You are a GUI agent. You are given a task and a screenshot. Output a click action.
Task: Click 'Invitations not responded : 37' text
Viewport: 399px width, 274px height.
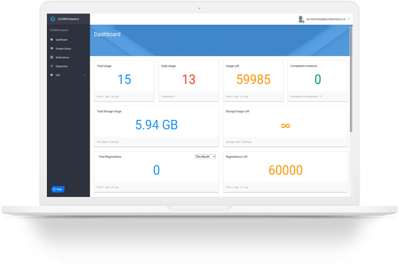pos(306,97)
